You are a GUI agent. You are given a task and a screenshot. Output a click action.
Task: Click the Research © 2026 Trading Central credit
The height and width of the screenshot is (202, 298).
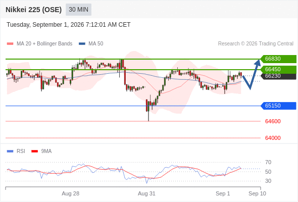(x=256, y=44)
